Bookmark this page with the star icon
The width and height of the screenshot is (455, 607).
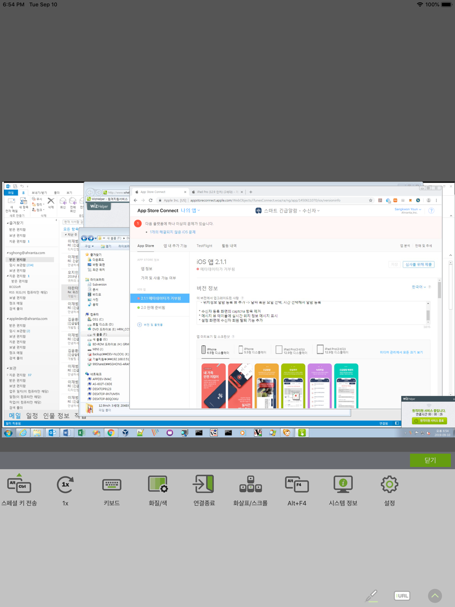pyautogui.click(x=371, y=200)
